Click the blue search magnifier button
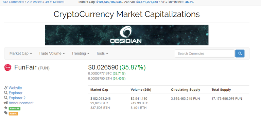261x126 pixels. 240,54
